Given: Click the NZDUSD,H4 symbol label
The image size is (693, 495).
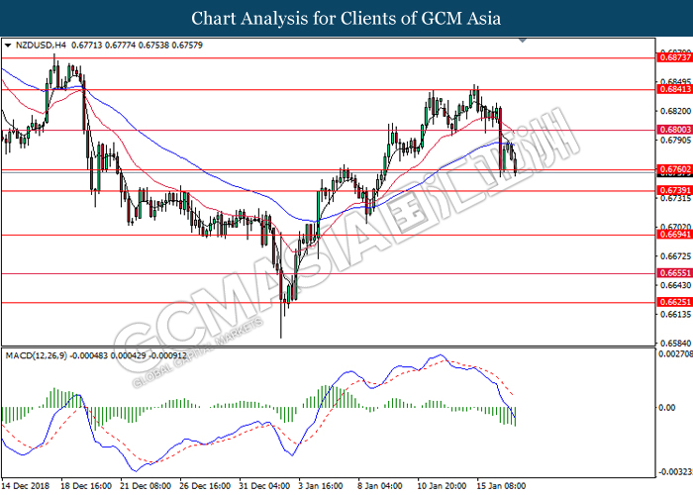Looking at the screenshot, I should tap(41, 46).
